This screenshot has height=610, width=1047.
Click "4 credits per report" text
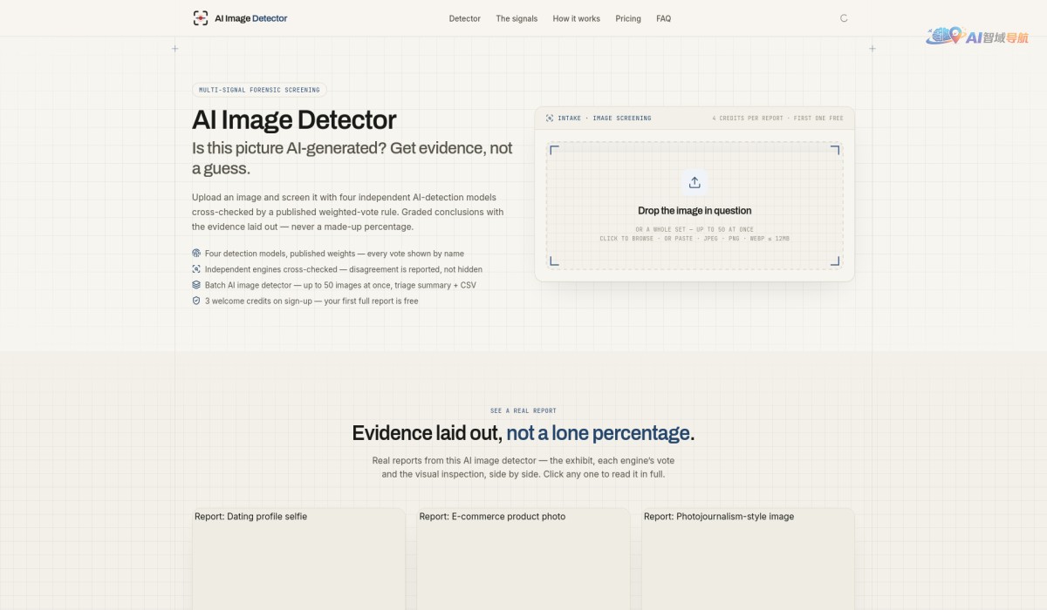[748, 118]
